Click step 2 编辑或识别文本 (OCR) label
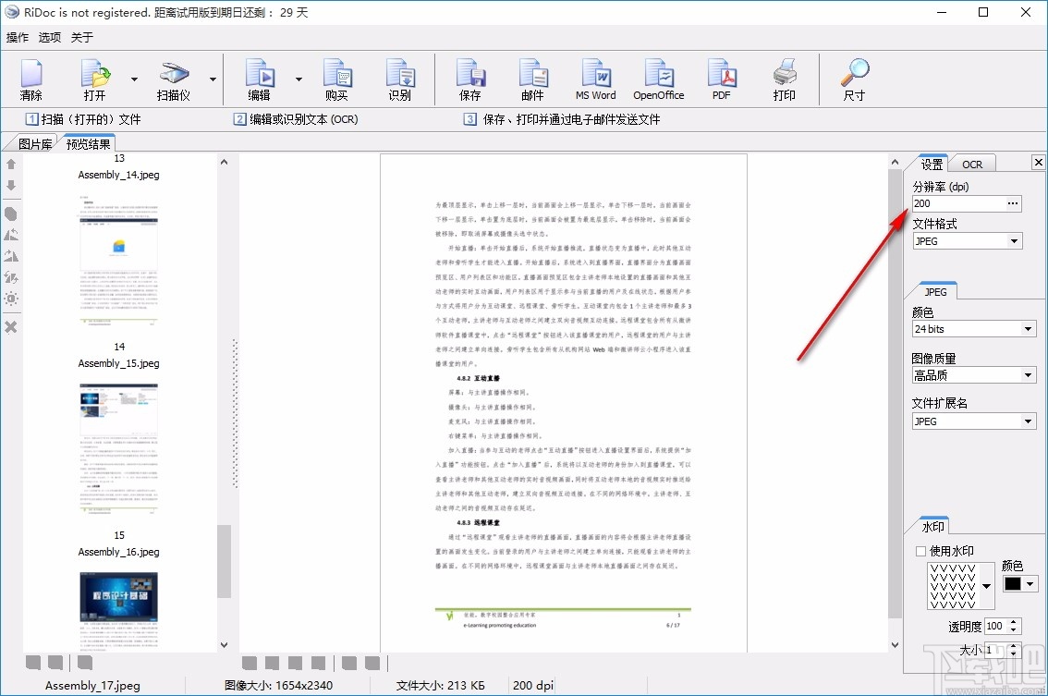The image size is (1048, 696). [x=296, y=119]
